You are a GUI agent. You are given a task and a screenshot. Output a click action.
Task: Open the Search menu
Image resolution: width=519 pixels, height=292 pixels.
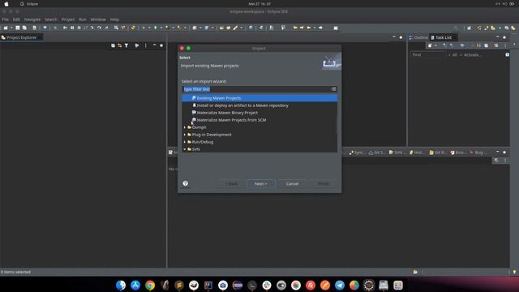click(51, 19)
